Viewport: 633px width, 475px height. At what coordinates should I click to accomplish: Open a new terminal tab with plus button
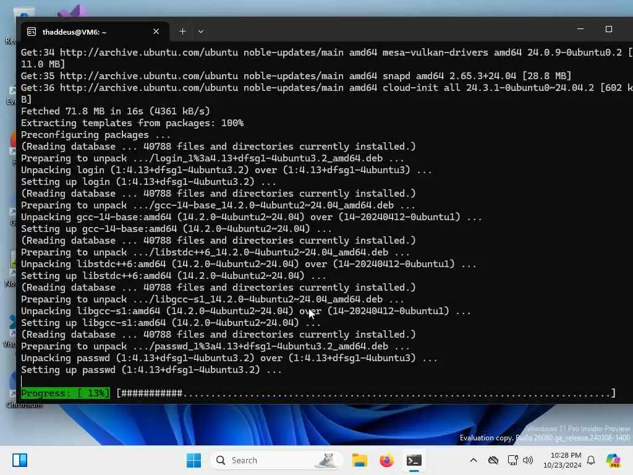pos(182,32)
